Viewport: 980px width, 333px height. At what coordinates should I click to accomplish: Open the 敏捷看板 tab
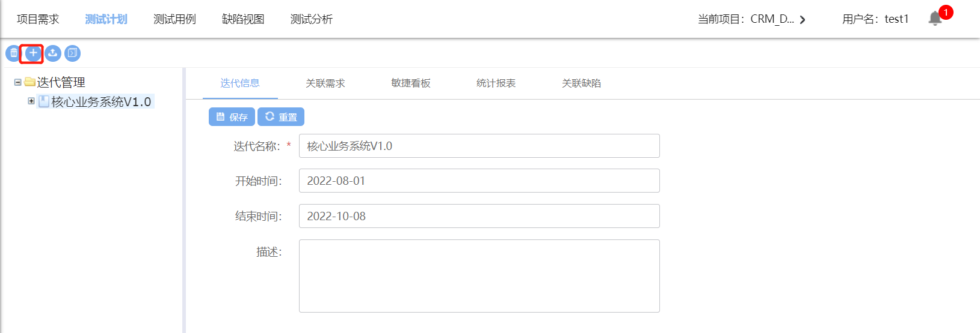coord(410,83)
